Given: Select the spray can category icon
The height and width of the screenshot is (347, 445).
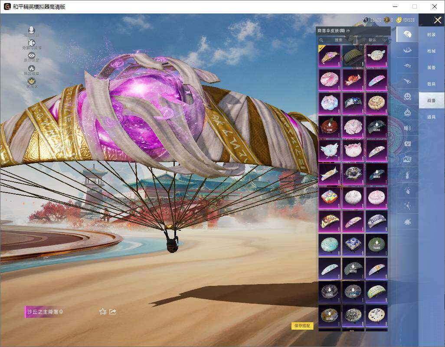Looking at the screenshot, I should point(407,175).
